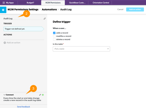
Task: Click the blue Add an action button
Action: click(135, 10)
